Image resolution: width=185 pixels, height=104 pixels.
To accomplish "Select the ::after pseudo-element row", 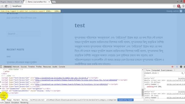I will 6,72.
